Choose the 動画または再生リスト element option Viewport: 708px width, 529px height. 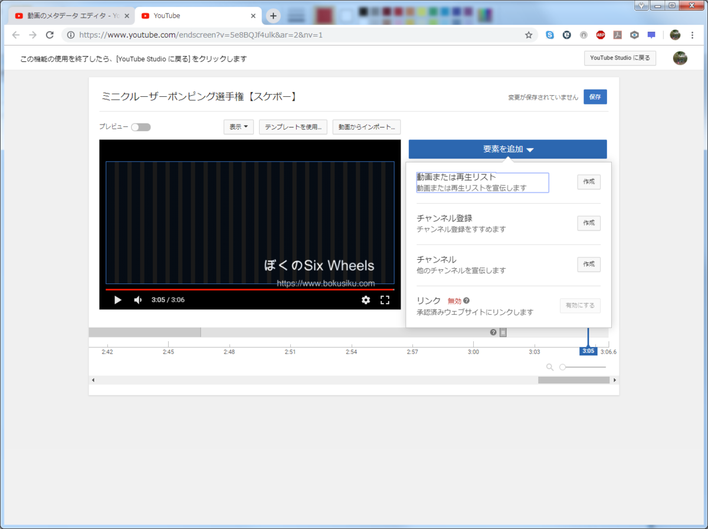(x=482, y=182)
